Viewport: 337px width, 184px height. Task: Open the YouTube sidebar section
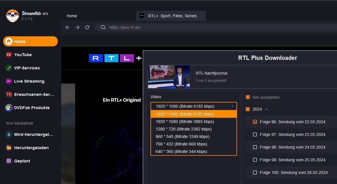coord(23,55)
